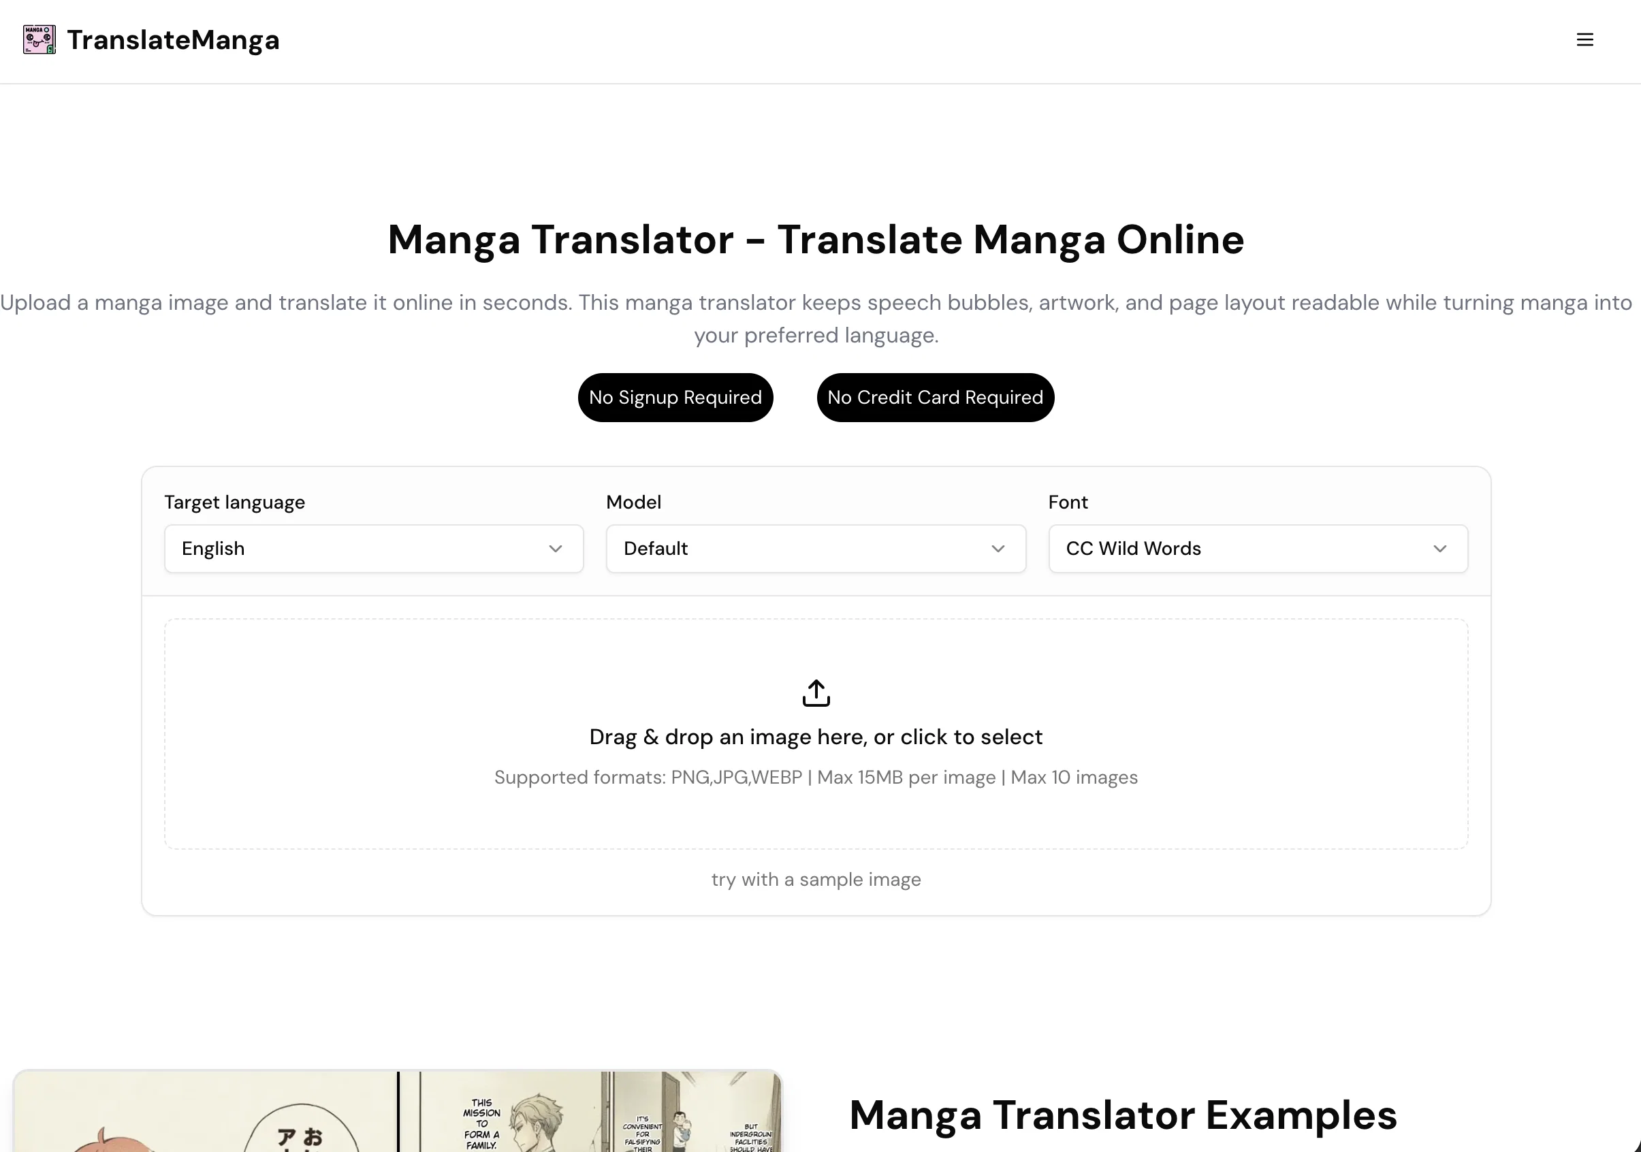Click the No Signup Required badge
Screen dimensions: 1641x1152
675,398
